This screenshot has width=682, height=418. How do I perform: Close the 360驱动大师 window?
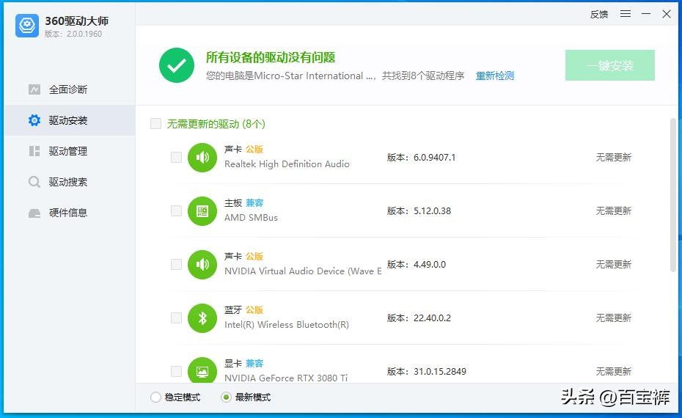tap(667, 14)
